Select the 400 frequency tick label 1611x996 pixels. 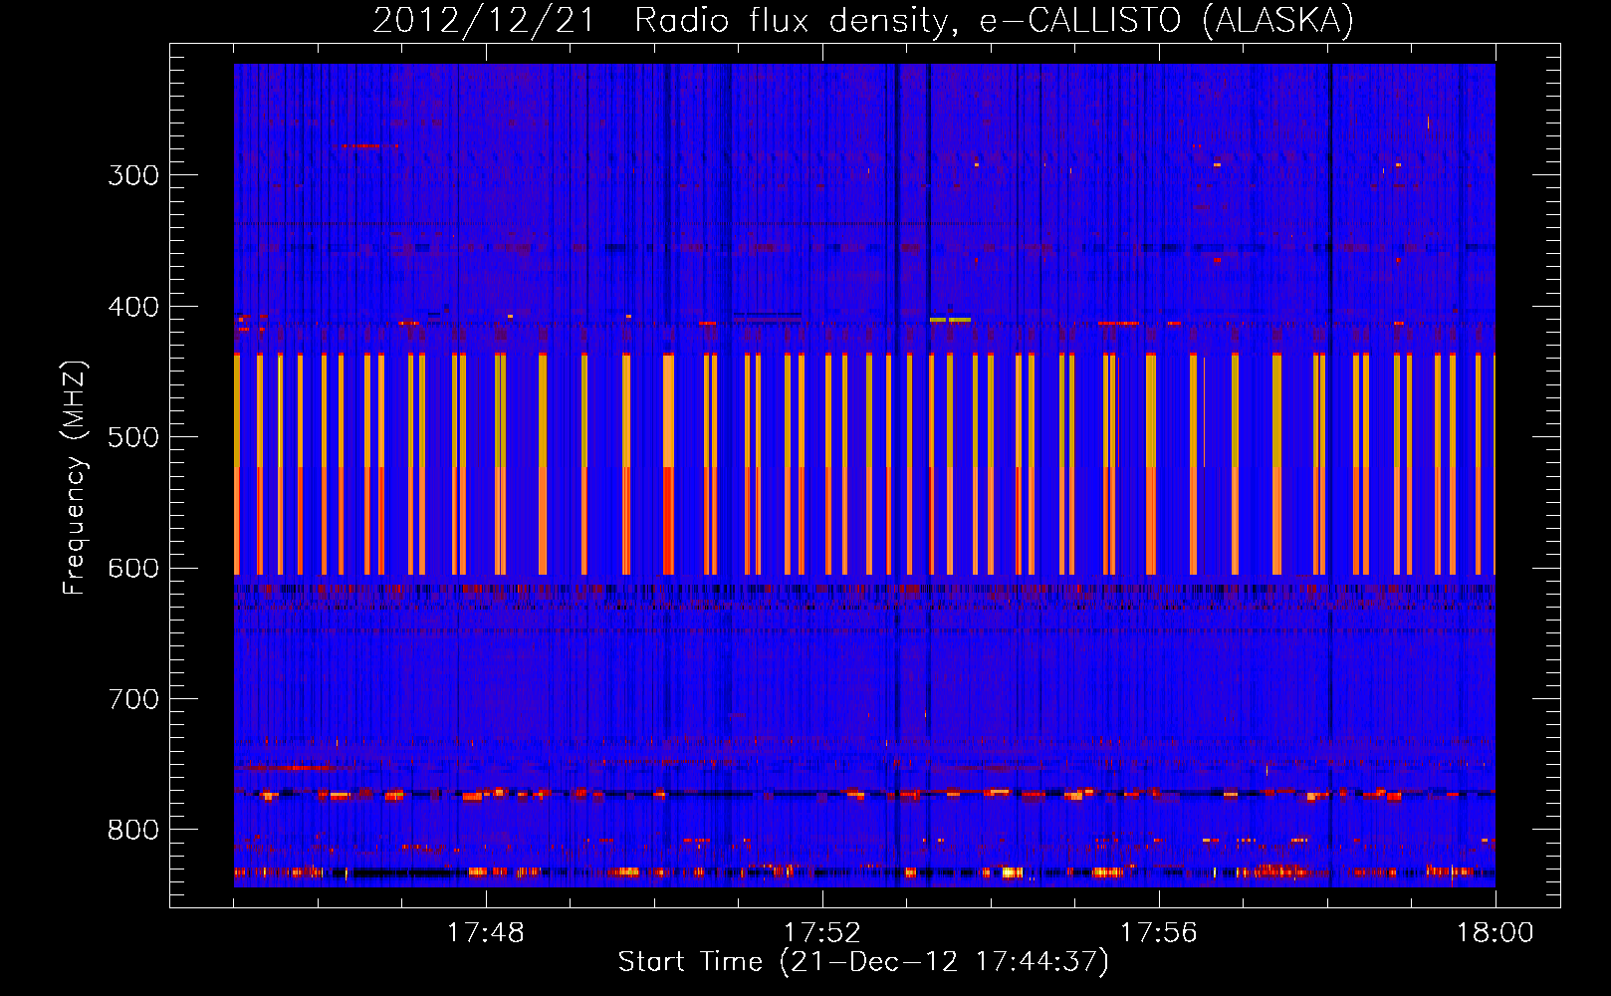(x=133, y=307)
